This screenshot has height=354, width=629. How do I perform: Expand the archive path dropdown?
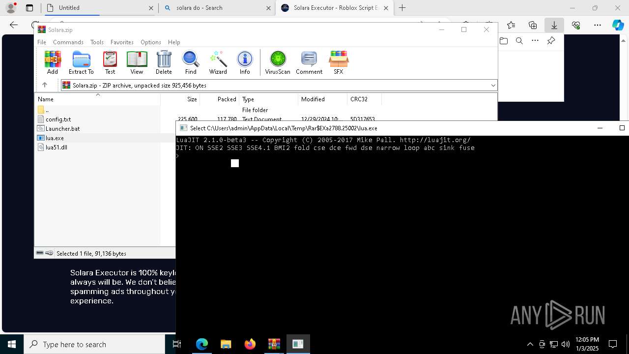tap(493, 86)
